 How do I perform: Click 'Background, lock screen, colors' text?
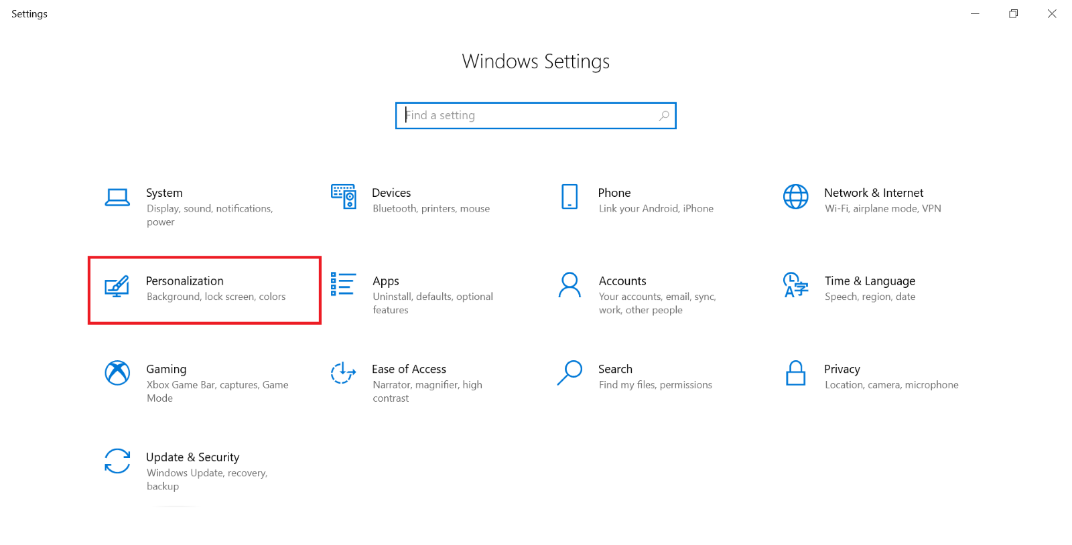click(x=216, y=297)
